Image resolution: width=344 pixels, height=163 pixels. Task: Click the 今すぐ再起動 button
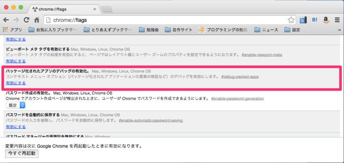(x=22, y=154)
